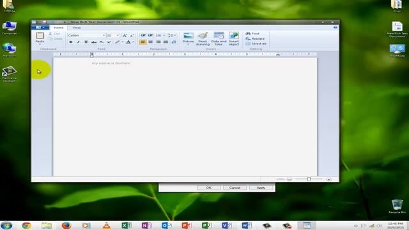Select the Network desktop icon
Viewport: 409px width, 230px height.
point(10,50)
